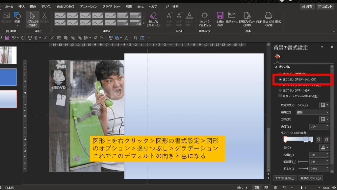Viewport: 337px width, 190px height.
Task: Open Preset gradients dropdown
Action: pyautogui.click(x=324, y=105)
